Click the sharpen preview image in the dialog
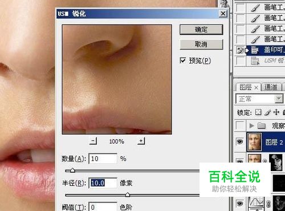 pyautogui.click(x=117, y=79)
